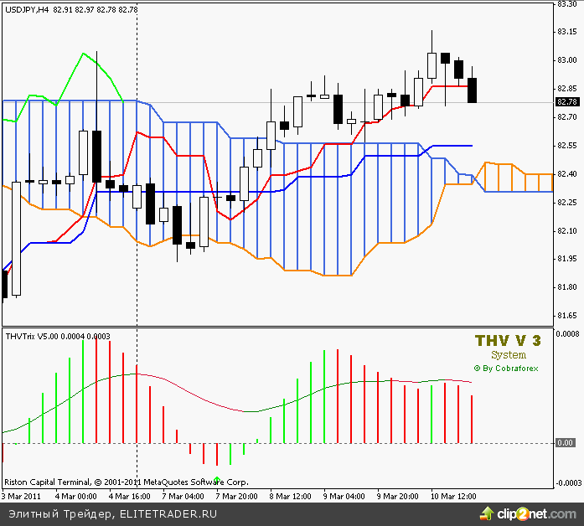
Task: Click the Riston Capital Terminal copyright text
Action: 126,482
